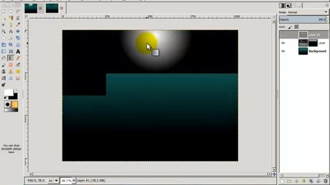330x185 pixels.
Task: Select the Scale tool
Action: coord(4,45)
